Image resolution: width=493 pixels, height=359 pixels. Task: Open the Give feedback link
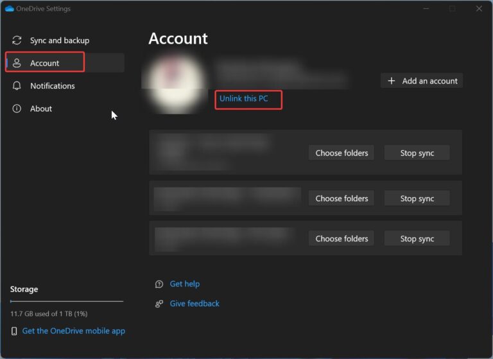tap(195, 303)
